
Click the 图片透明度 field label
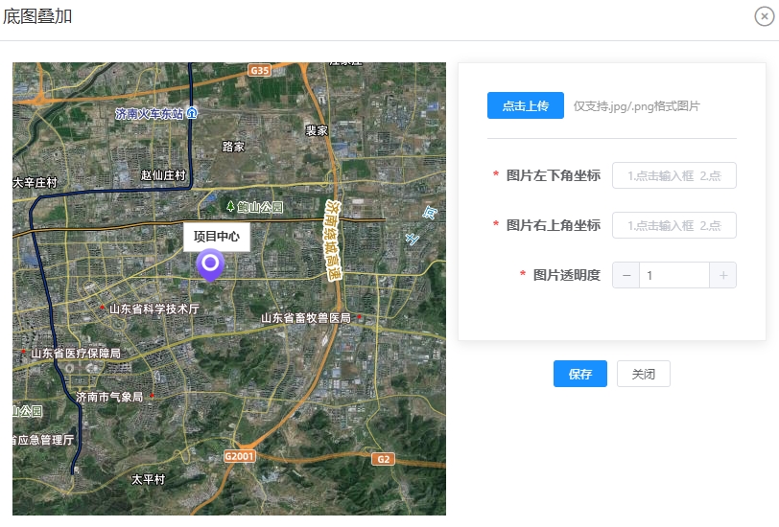(x=566, y=275)
